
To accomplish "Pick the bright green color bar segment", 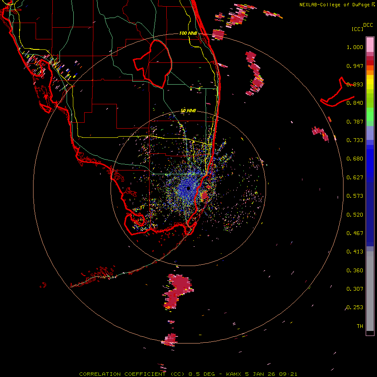I will (x=370, y=114).
